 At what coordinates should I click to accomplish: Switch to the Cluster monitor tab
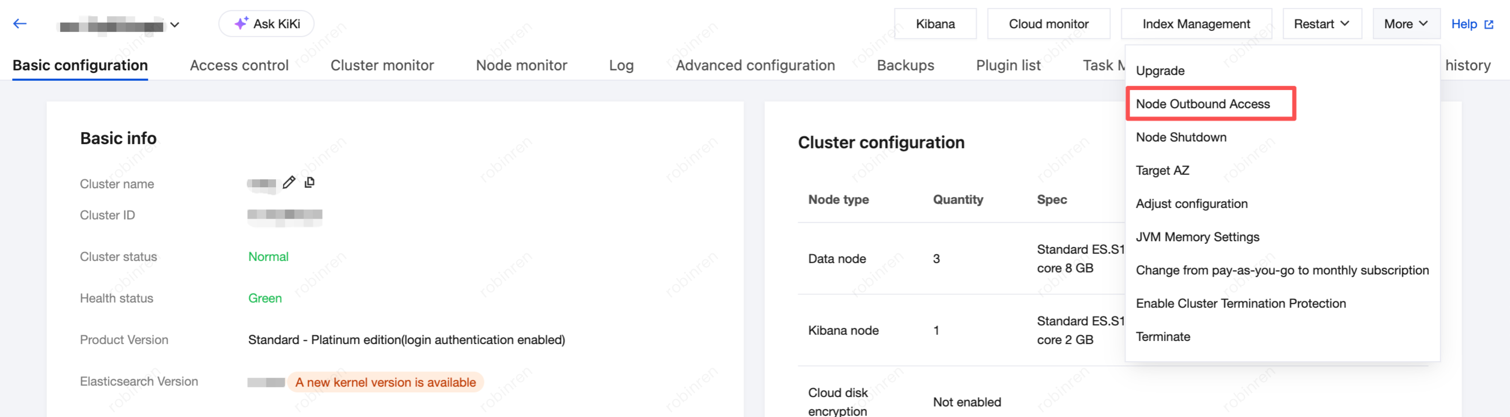click(382, 65)
